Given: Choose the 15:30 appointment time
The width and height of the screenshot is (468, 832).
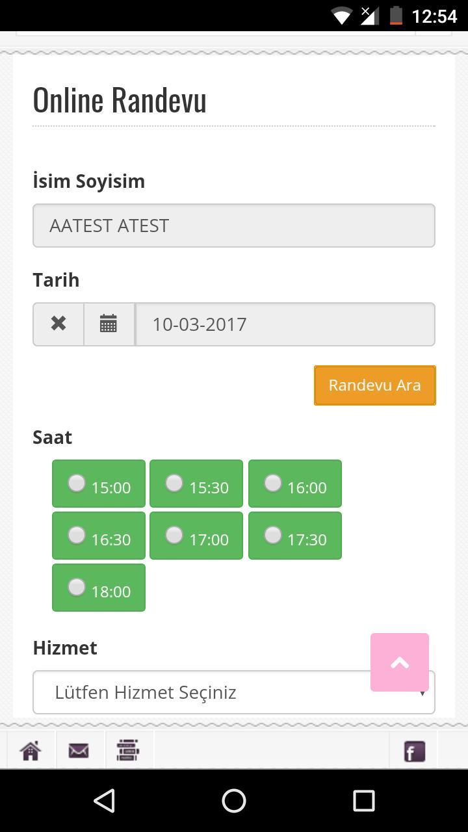Looking at the screenshot, I should tap(174, 484).
